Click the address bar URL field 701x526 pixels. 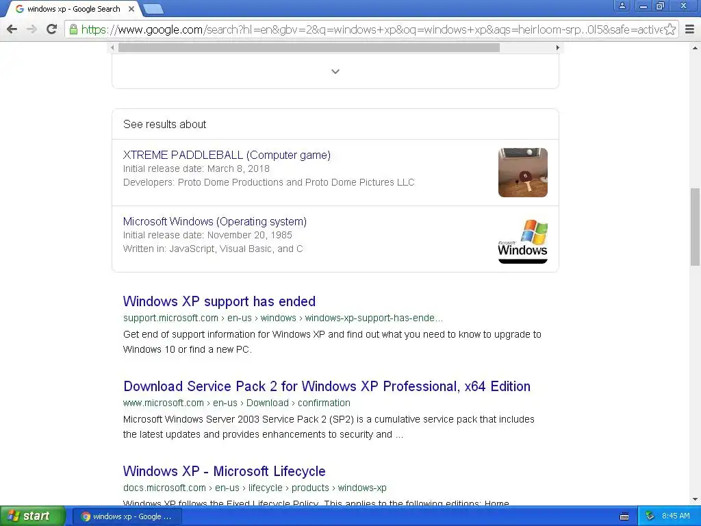click(371, 29)
